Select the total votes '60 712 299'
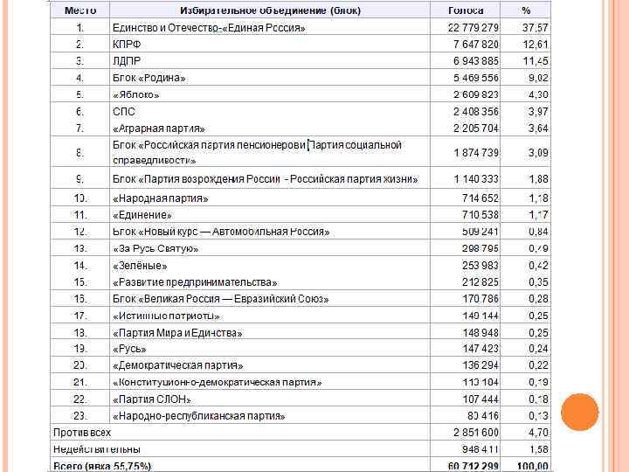Viewport: 629px width, 472px height. pos(473,467)
